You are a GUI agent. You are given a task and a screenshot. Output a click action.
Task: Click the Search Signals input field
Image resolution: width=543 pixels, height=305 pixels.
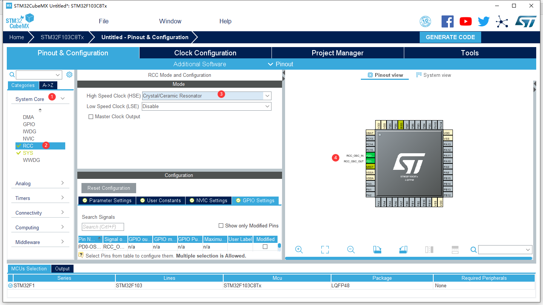coord(103,227)
